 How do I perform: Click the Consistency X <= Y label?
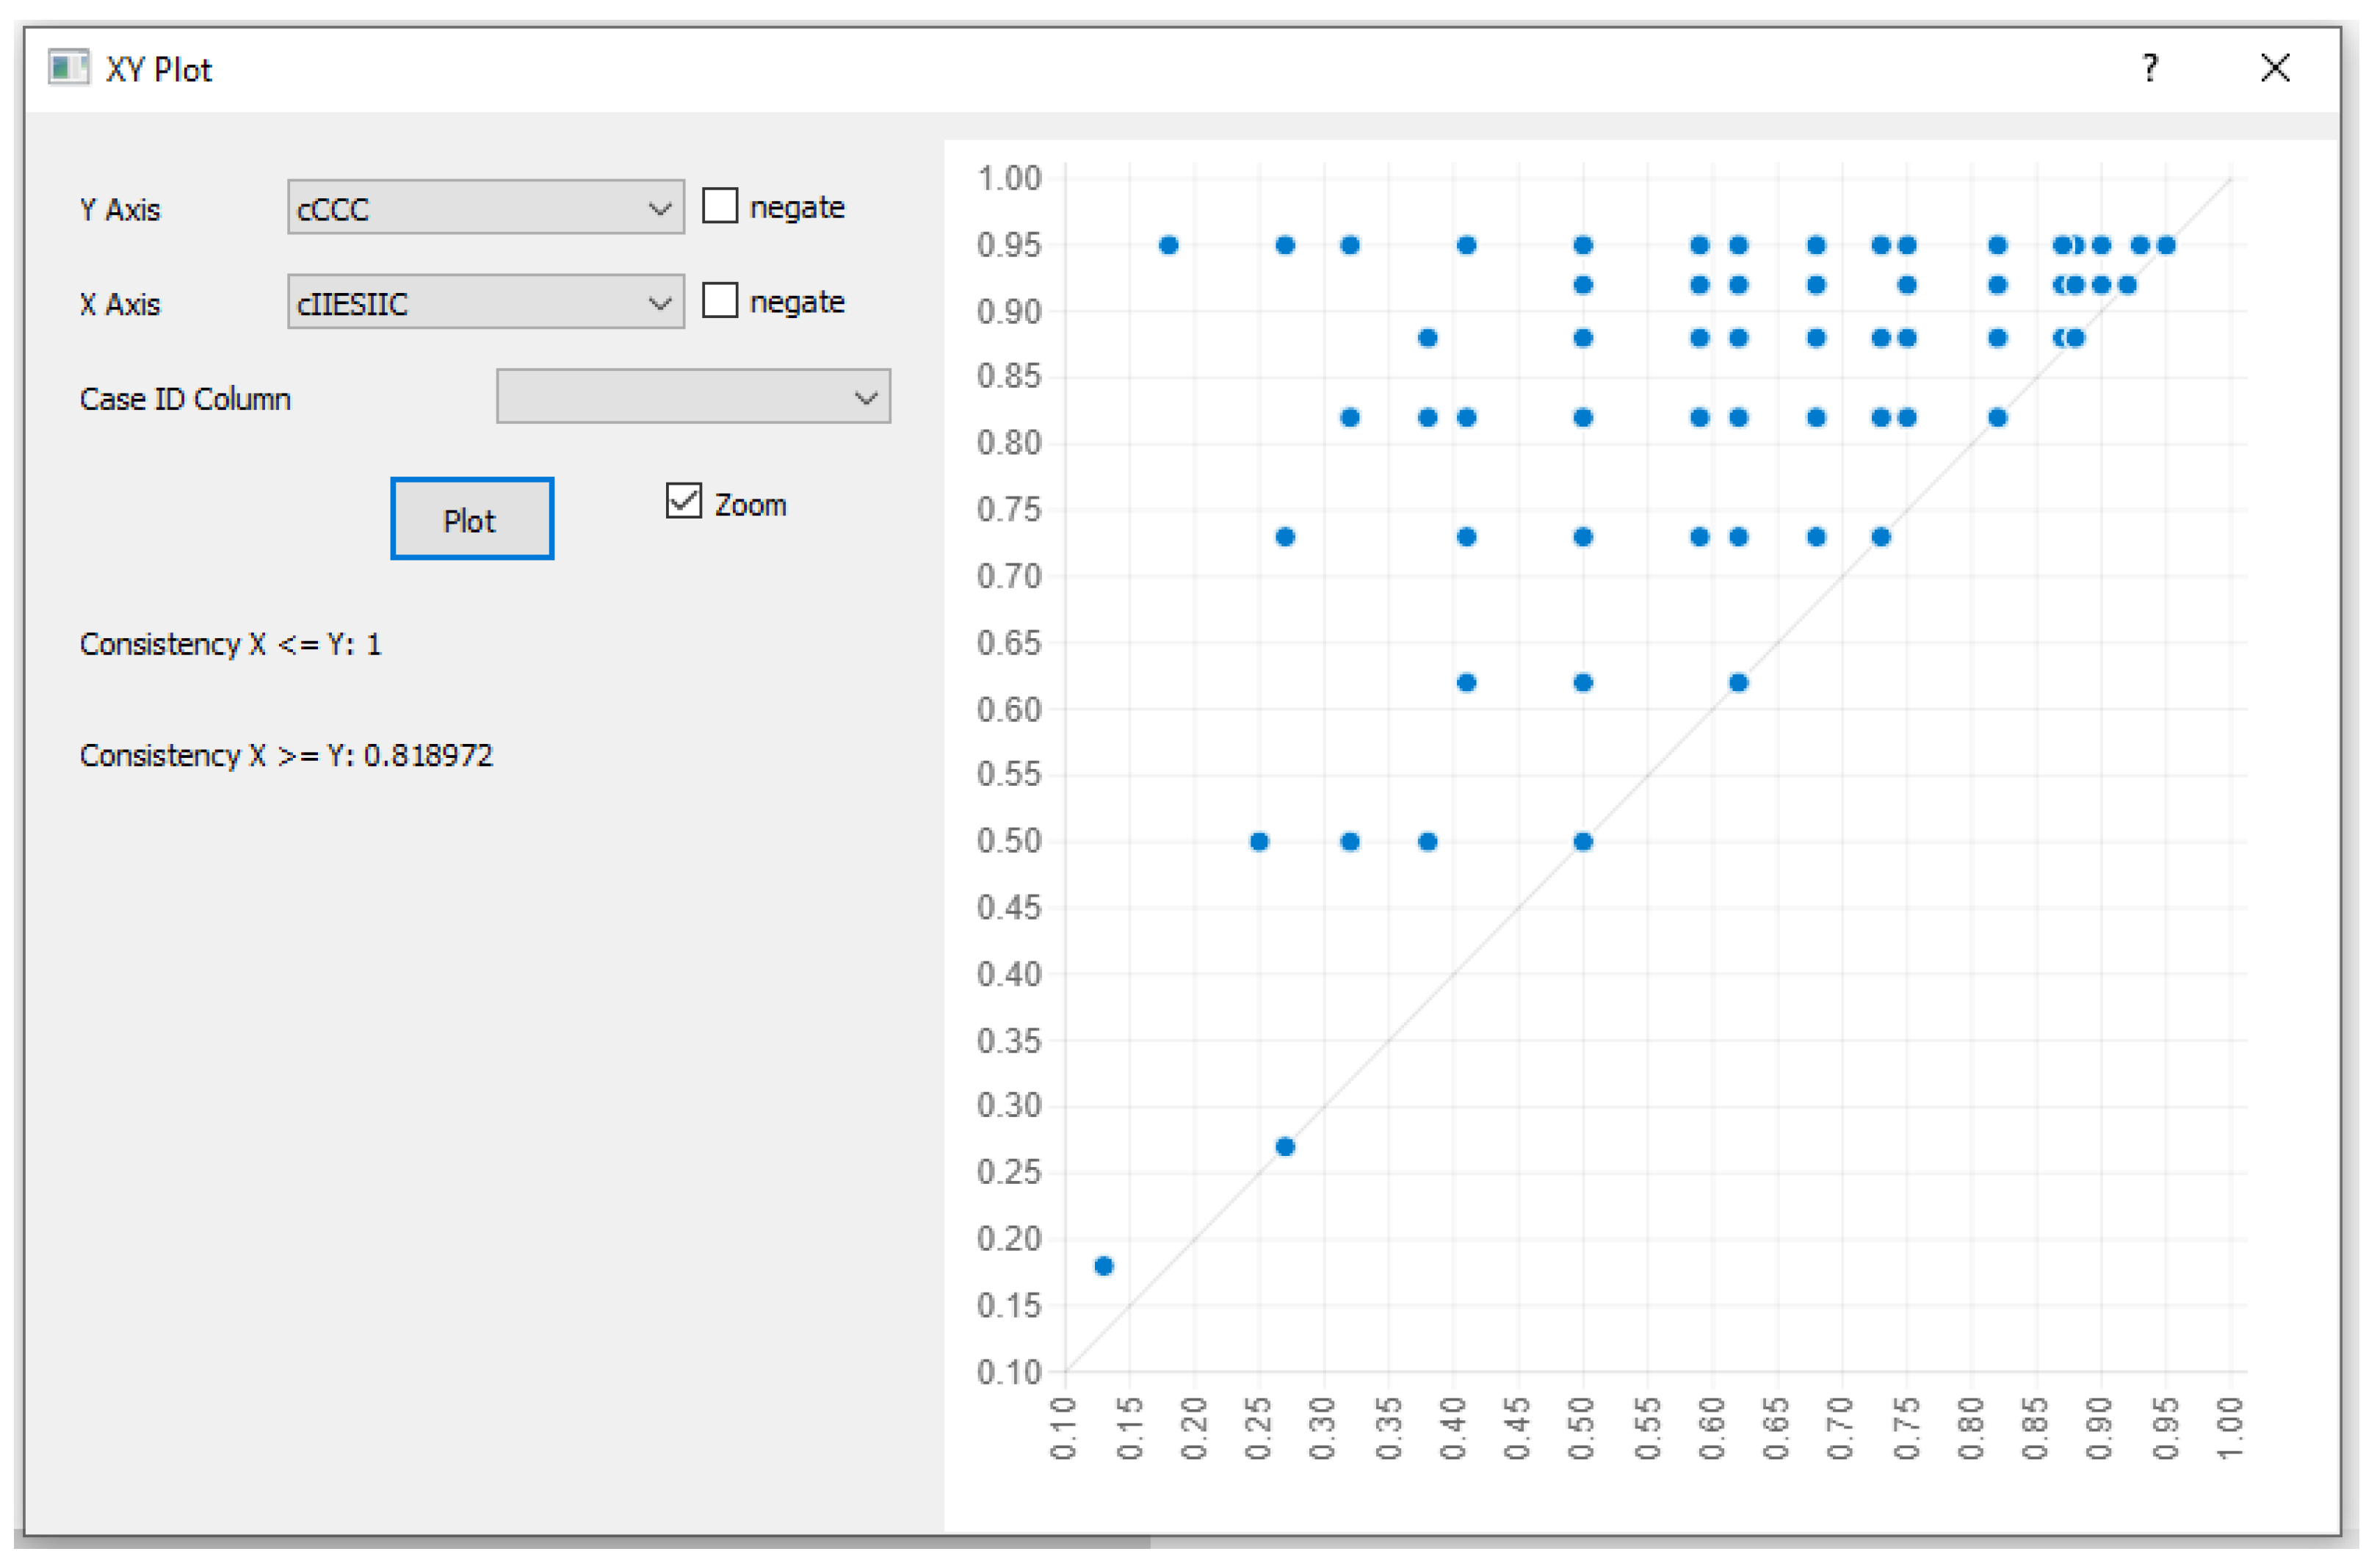point(230,644)
